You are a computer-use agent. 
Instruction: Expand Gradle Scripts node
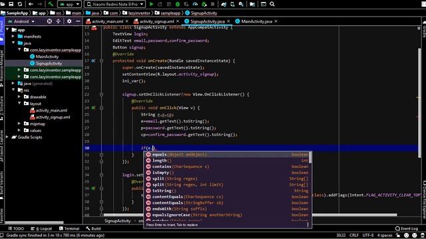tap(7, 137)
